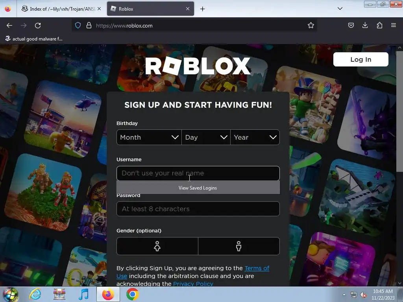Select the female gender icon
403x302 pixels.
(157, 246)
